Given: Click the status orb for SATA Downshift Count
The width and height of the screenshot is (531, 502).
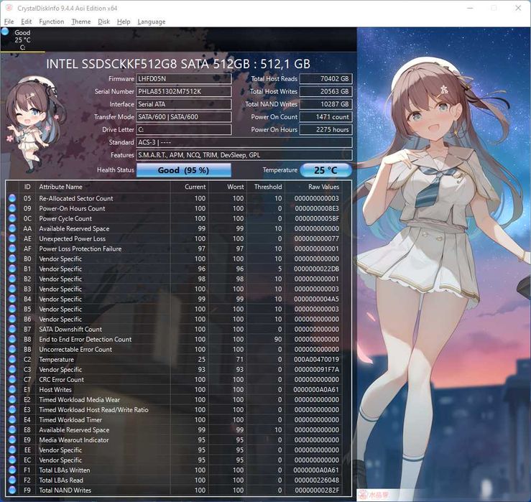Looking at the screenshot, I should pos(12,329).
